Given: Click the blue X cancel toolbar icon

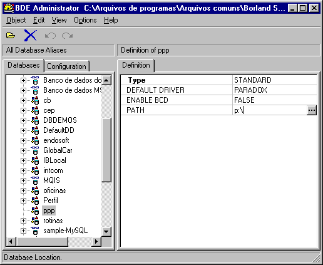Looking at the screenshot, I should pos(31,35).
